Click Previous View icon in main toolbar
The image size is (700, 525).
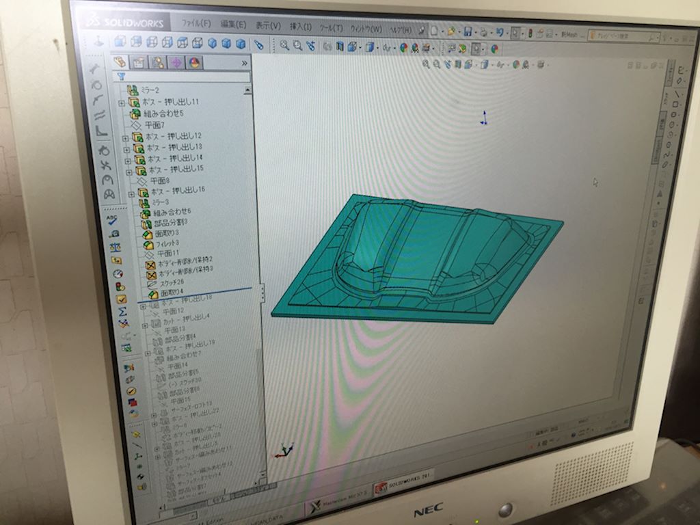click(311, 46)
